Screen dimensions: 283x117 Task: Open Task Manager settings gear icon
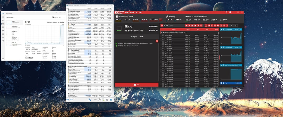click(3, 58)
